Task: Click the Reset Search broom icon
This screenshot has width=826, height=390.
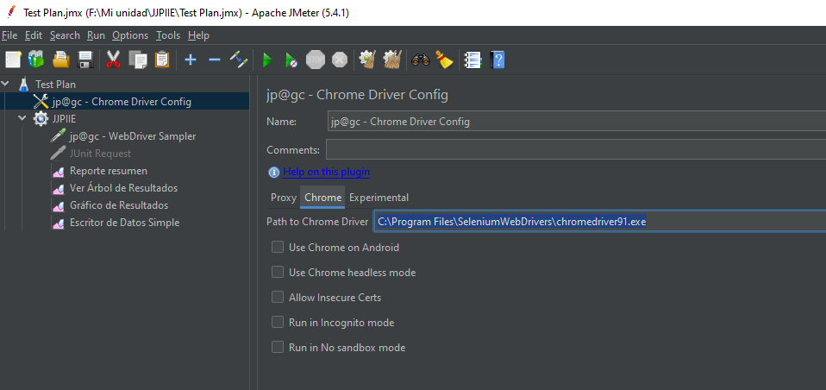Action: pos(445,60)
